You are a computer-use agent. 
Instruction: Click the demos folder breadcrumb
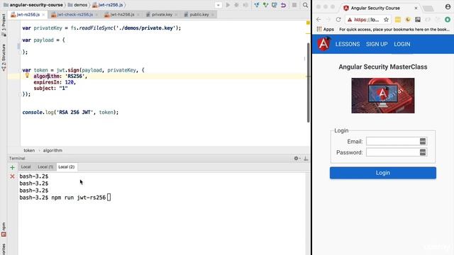(x=77, y=5)
